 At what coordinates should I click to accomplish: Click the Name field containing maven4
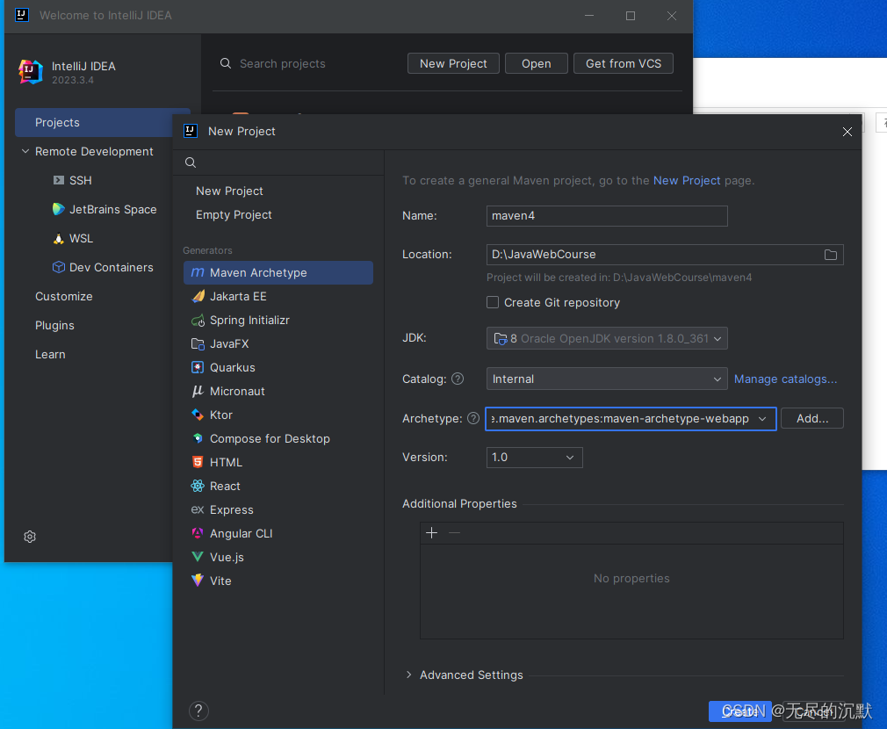point(607,216)
